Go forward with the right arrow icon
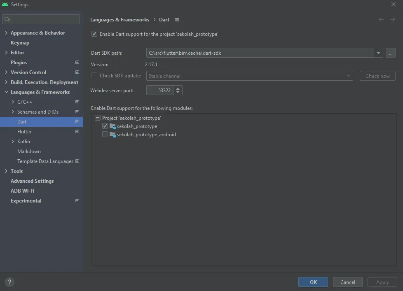This screenshot has width=403, height=291. tap(392, 19)
